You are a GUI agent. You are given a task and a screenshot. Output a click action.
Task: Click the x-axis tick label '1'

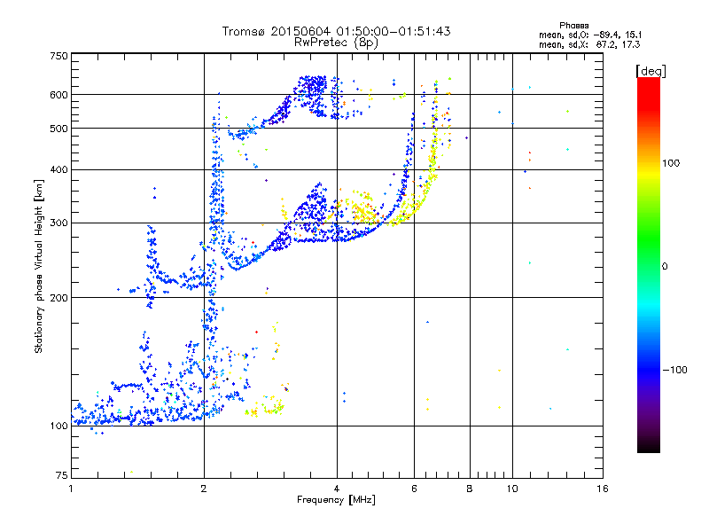71,489
